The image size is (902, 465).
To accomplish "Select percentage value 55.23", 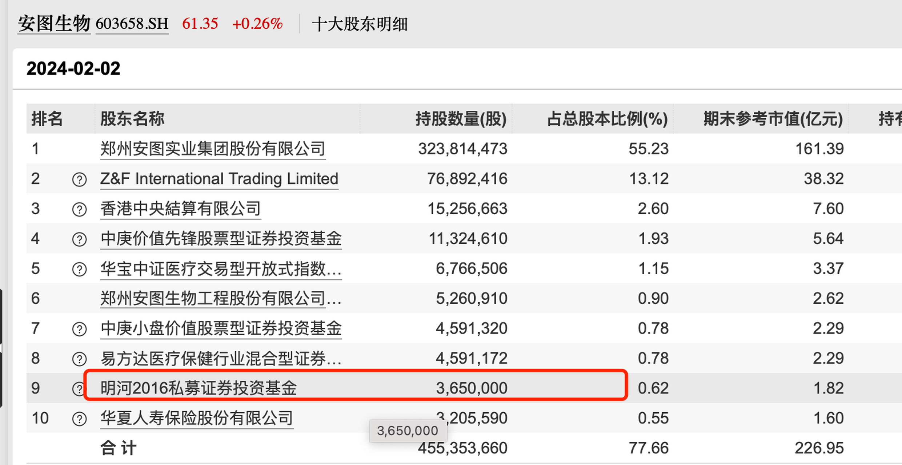I will pyautogui.click(x=649, y=149).
